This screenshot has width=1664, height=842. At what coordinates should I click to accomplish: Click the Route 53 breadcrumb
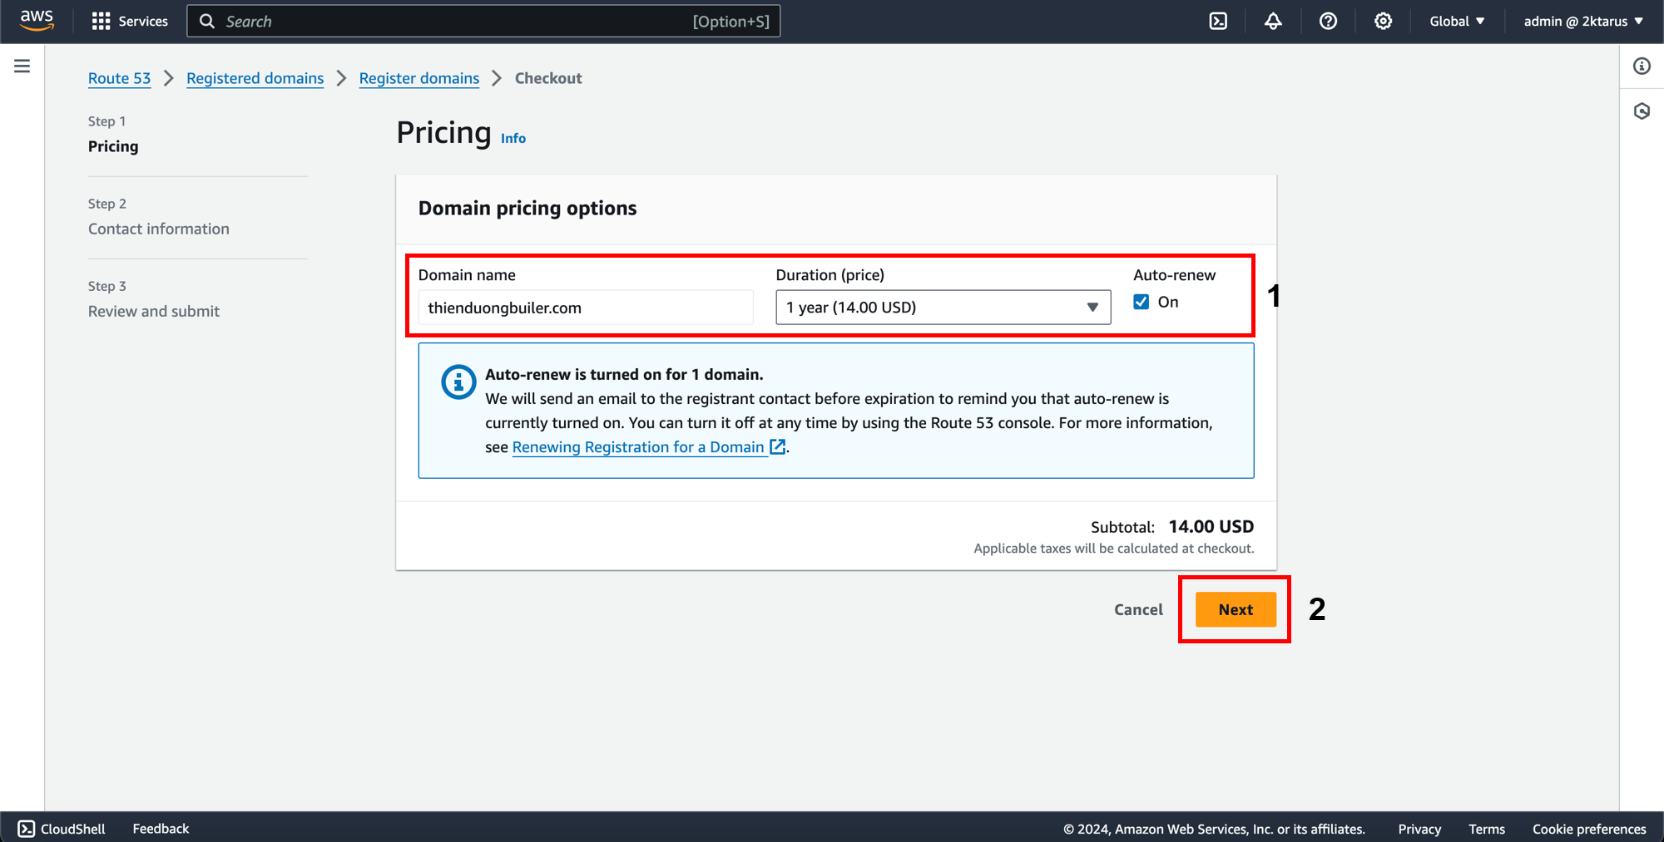pyautogui.click(x=120, y=78)
